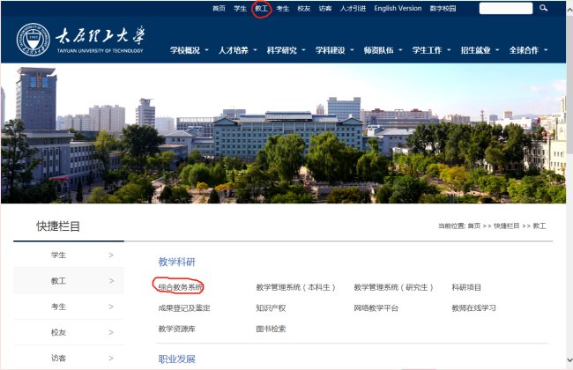
Task: Click arrow beside sidebar 校友
Action: pyautogui.click(x=111, y=332)
